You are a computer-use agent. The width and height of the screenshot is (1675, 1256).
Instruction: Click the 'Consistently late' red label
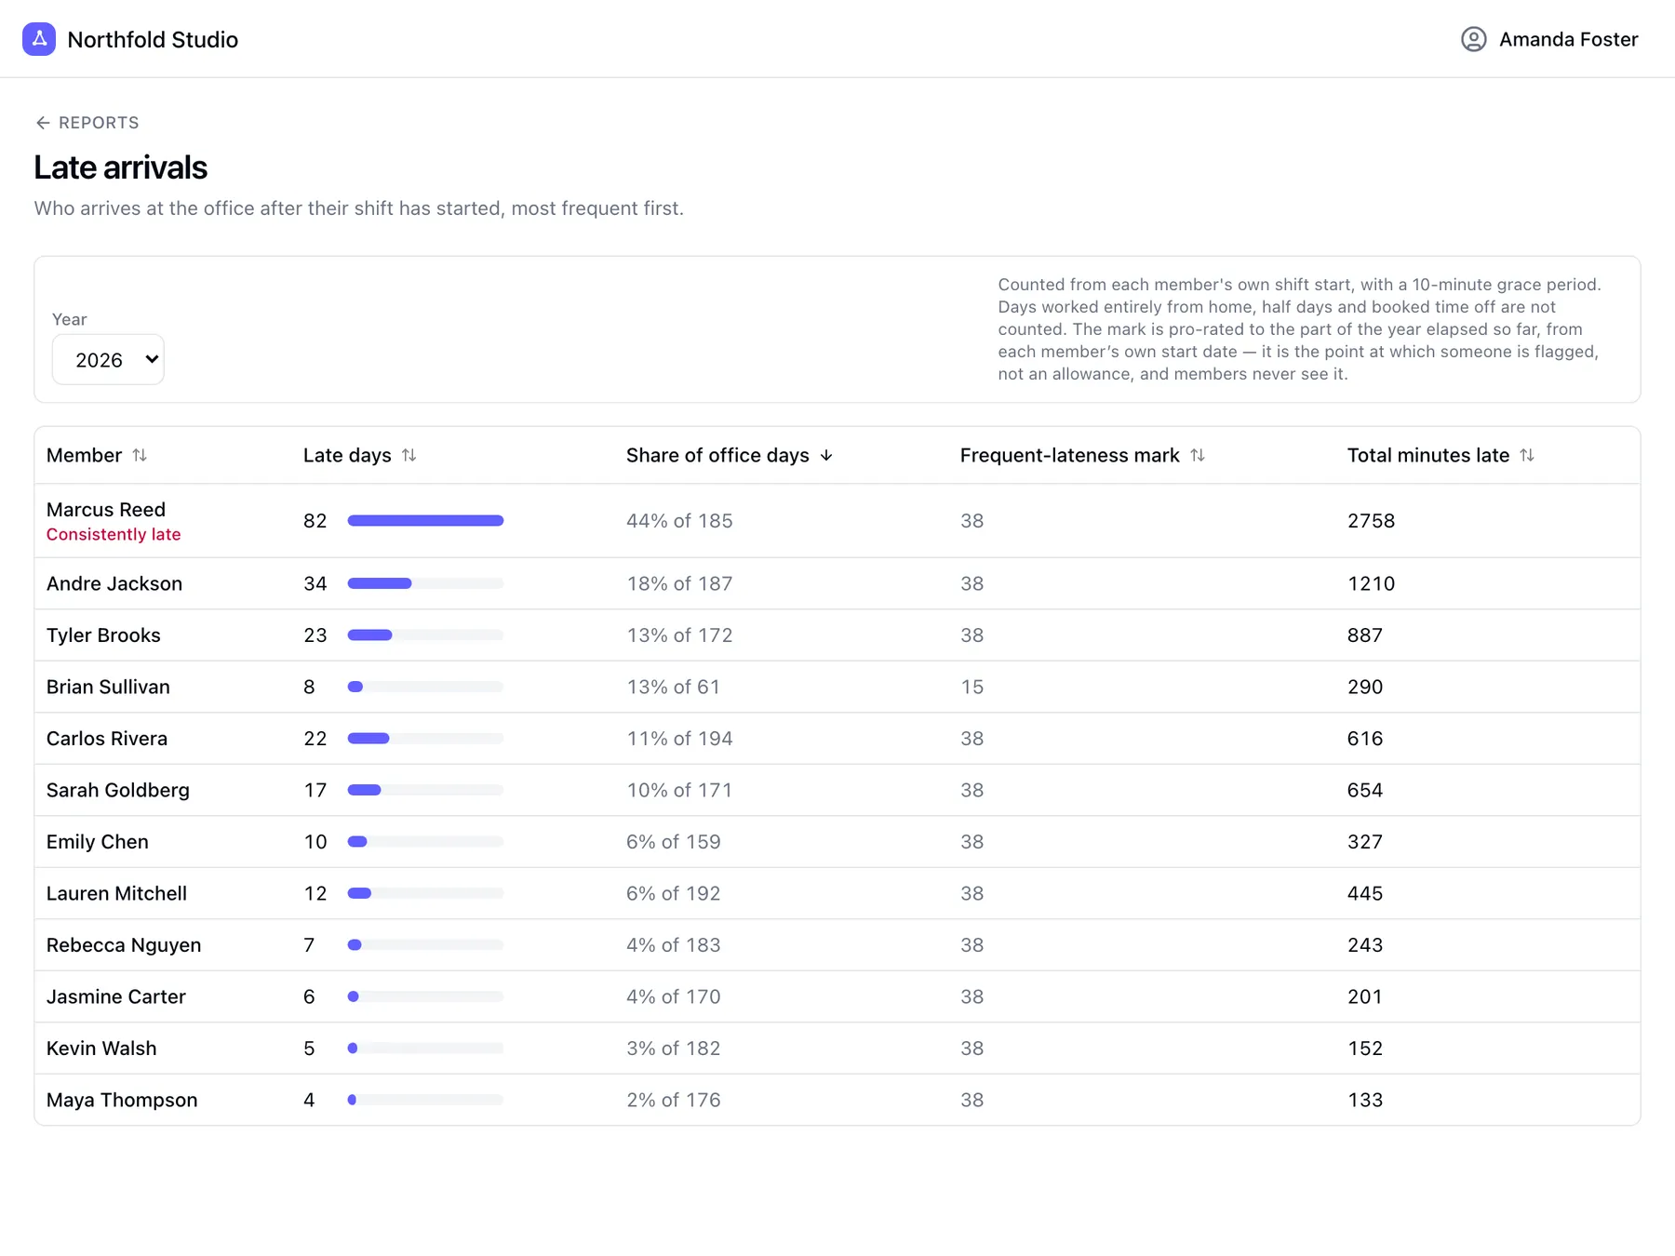114,535
